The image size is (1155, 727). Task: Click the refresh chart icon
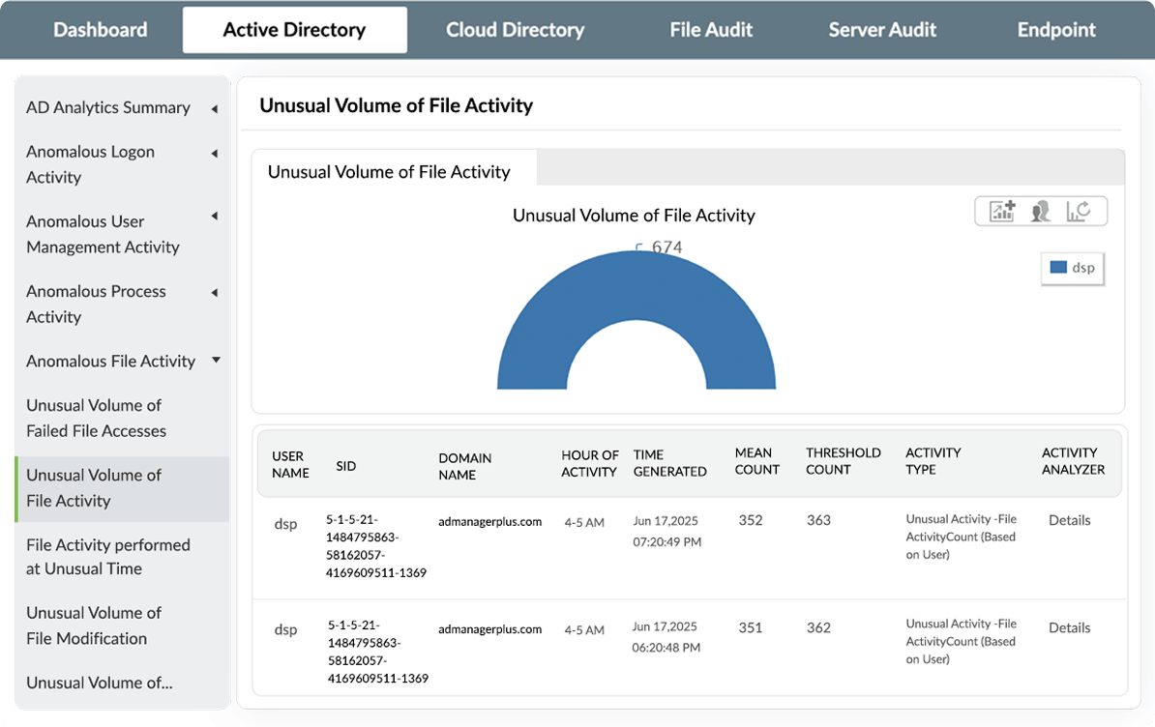click(x=1079, y=211)
